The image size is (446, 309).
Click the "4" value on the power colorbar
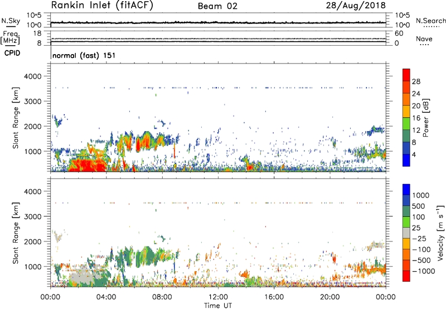click(414, 154)
